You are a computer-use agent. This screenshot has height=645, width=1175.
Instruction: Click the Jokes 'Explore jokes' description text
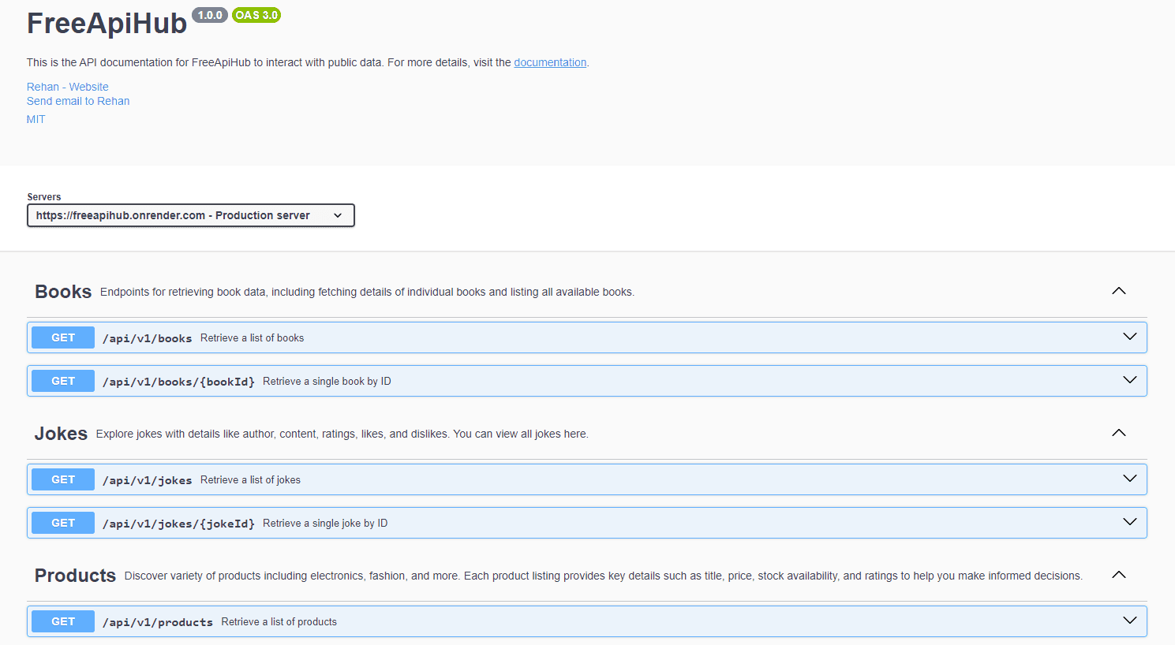point(342,434)
